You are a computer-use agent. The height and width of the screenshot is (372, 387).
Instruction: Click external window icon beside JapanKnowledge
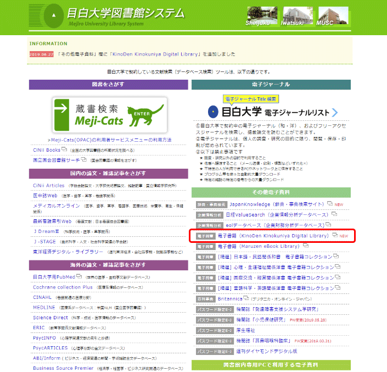(x=330, y=203)
